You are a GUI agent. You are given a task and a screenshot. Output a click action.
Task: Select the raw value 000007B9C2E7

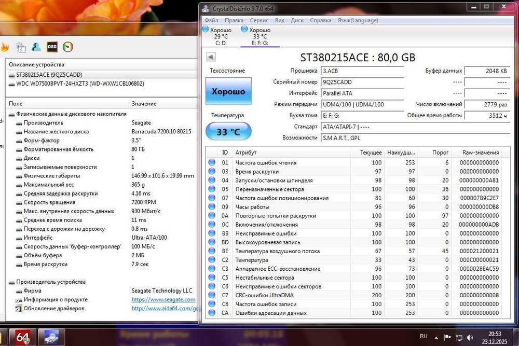point(479,198)
